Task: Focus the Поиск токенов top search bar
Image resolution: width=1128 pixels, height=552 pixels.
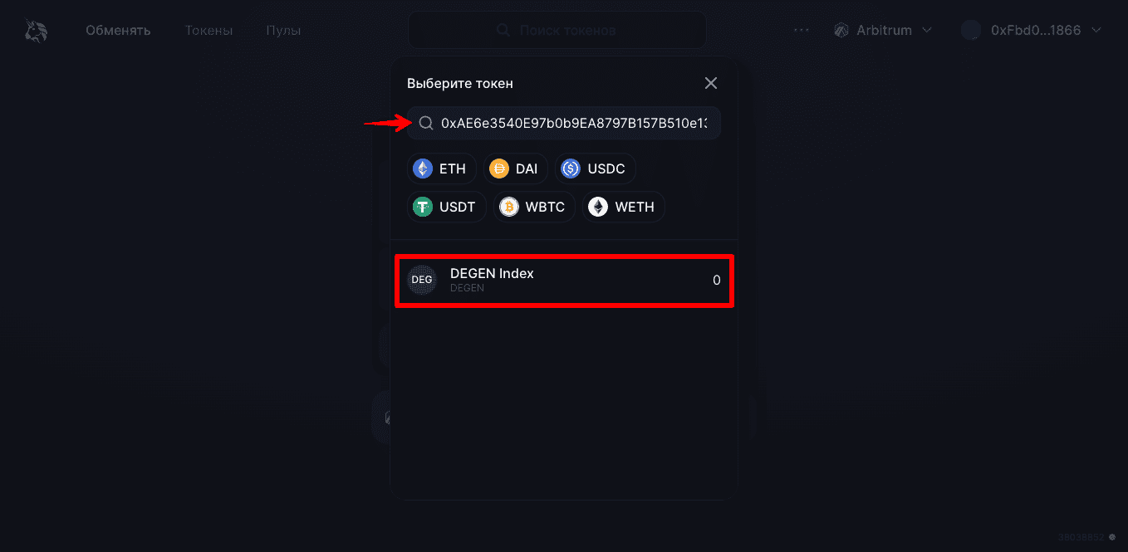Action: pos(557,30)
